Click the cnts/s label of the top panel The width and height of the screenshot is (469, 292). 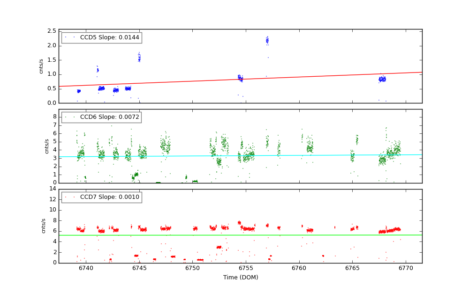pos(41,66)
